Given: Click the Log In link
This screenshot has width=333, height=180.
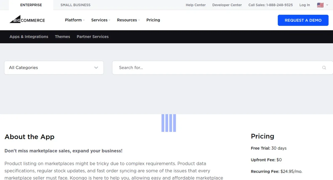Looking at the screenshot, I should (305, 5).
